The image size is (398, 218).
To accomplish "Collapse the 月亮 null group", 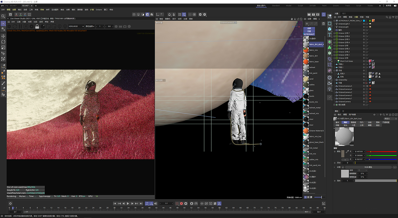I will (x=335, y=71).
